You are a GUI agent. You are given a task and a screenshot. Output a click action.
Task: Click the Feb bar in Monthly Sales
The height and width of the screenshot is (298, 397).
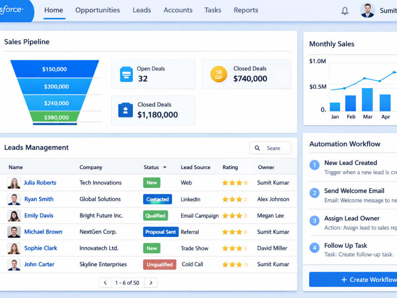click(x=351, y=103)
